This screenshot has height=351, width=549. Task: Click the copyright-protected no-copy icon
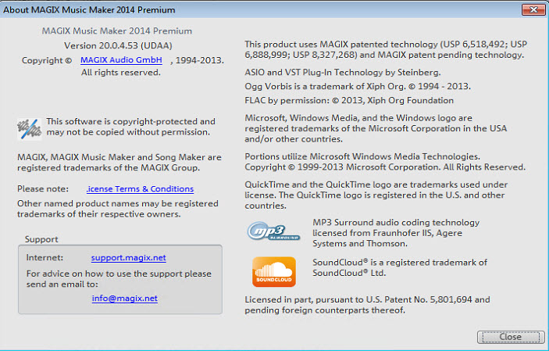[x=30, y=129]
